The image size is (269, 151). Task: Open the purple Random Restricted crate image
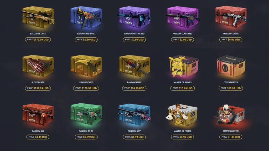click(134, 17)
